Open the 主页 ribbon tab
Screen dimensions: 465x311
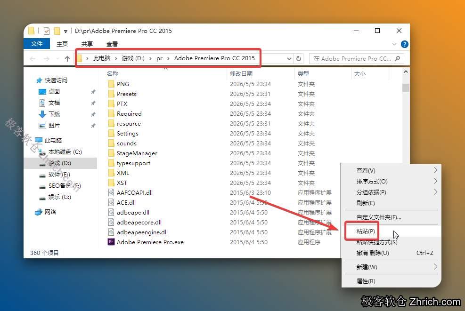[62, 44]
